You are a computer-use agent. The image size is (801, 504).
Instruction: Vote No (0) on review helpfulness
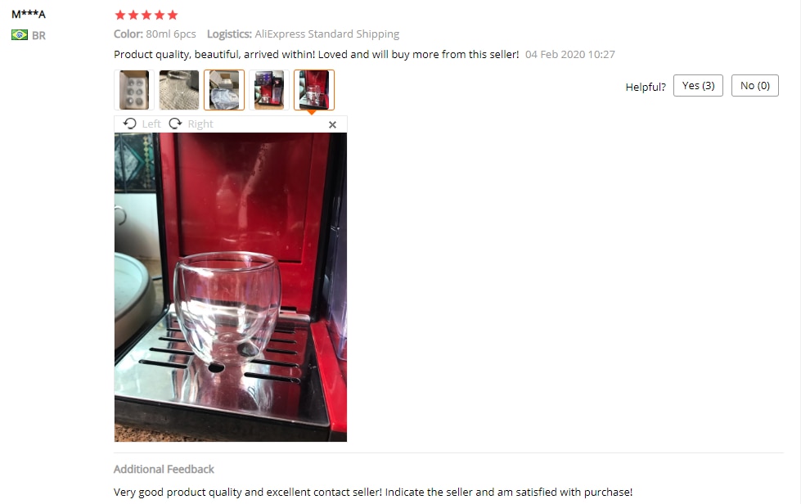(754, 85)
